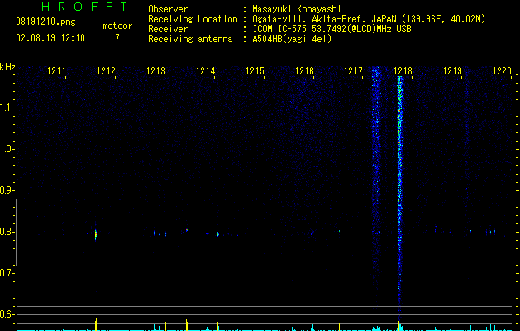Click the 0.9 kHz frequency label
Screen dimensions: 520x331
pos(6,190)
